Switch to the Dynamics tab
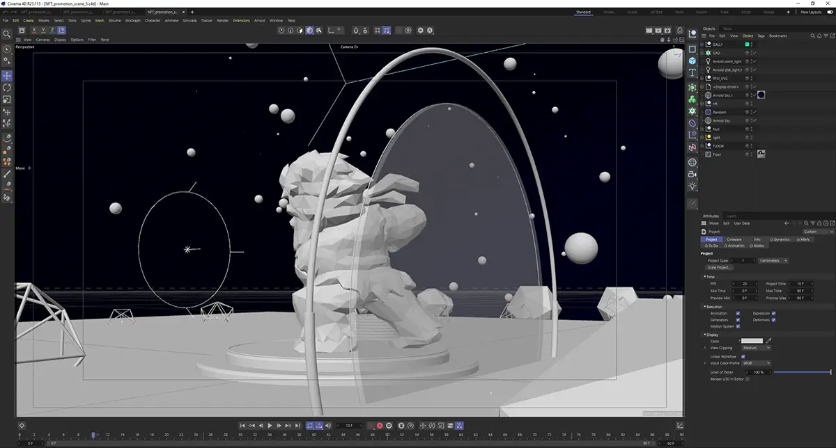Screen dimensions: 836x448 click(781, 239)
